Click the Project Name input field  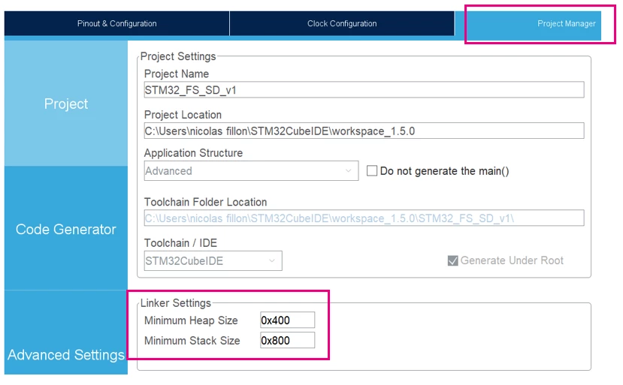click(x=364, y=90)
